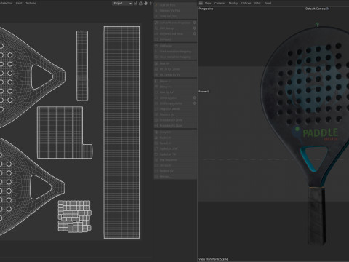Click the Cycle UV CCW icon
Viewport: 349px width, 262px height.
click(156, 148)
